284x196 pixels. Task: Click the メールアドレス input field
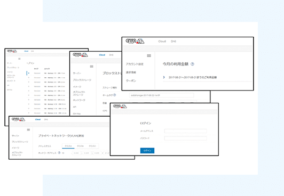coord(185,131)
